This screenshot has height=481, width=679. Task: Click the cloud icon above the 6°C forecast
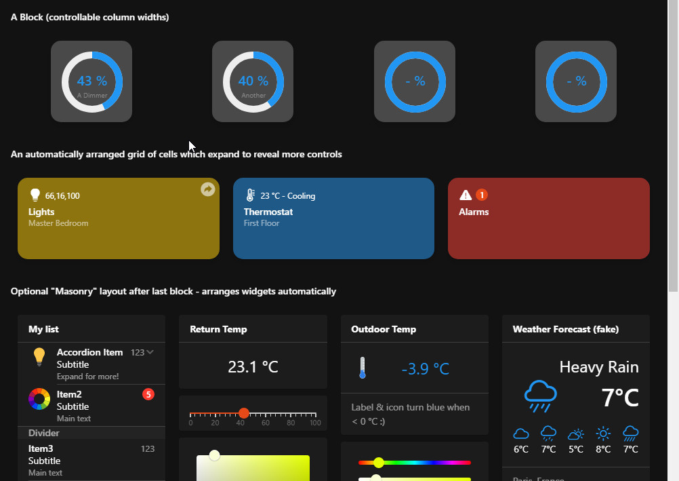coord(520,433)
